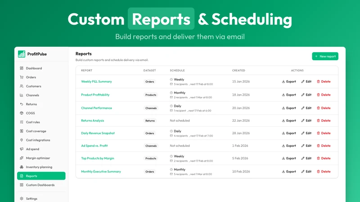The image size is (360, 202).
Task: Edit the Product Profitability report
Action: pos(306,95)
